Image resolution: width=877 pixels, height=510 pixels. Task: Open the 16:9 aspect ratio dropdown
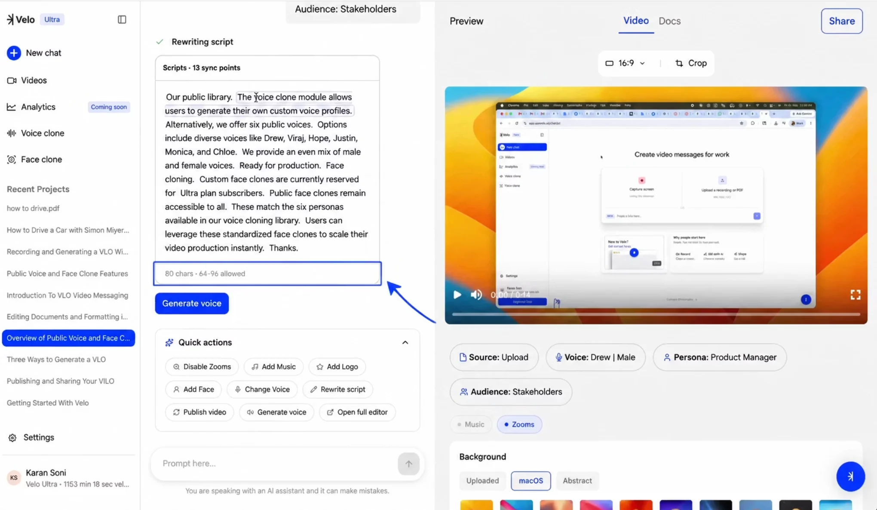tap(625, 63)
